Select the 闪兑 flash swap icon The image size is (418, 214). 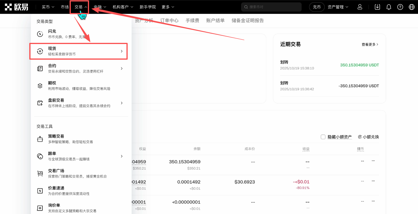click(x=40, y=34)
